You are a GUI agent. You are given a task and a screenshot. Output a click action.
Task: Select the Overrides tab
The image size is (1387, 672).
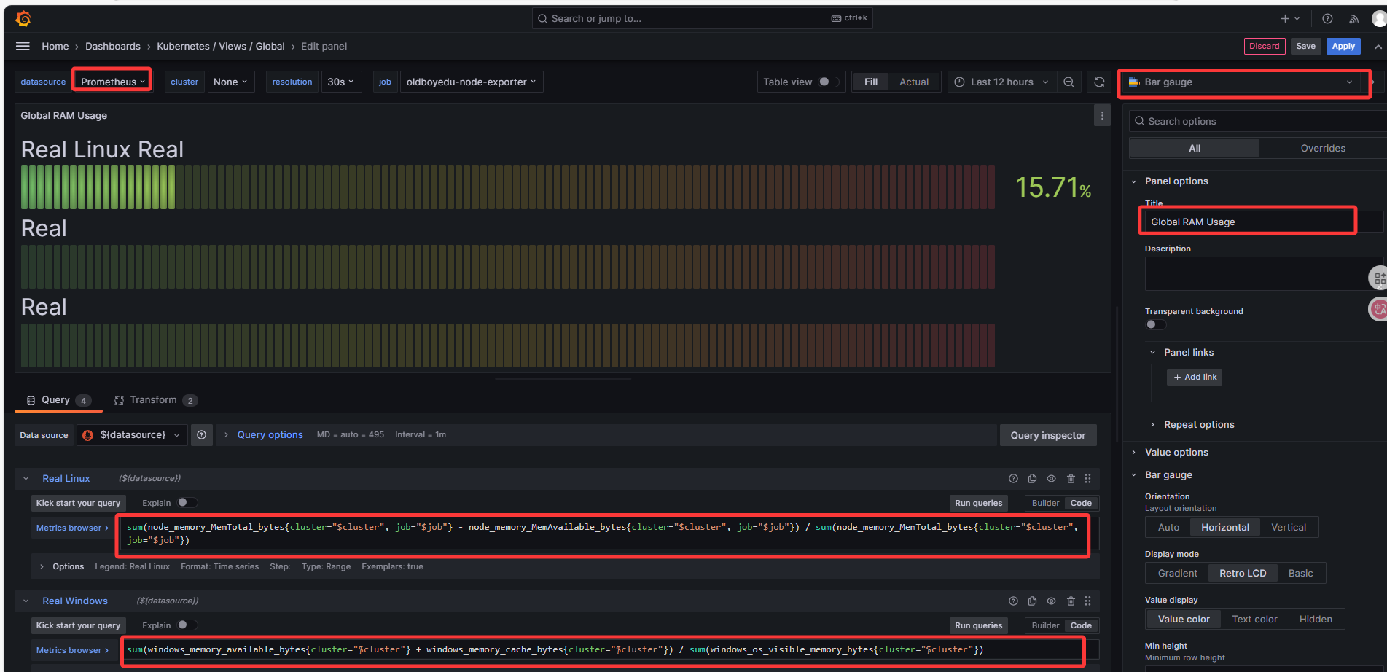click(1322, 148)
